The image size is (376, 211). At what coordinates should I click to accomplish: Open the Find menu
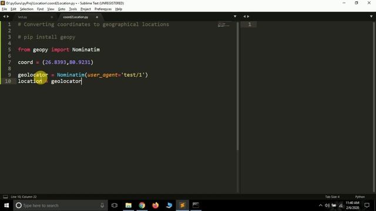(40, 9)
